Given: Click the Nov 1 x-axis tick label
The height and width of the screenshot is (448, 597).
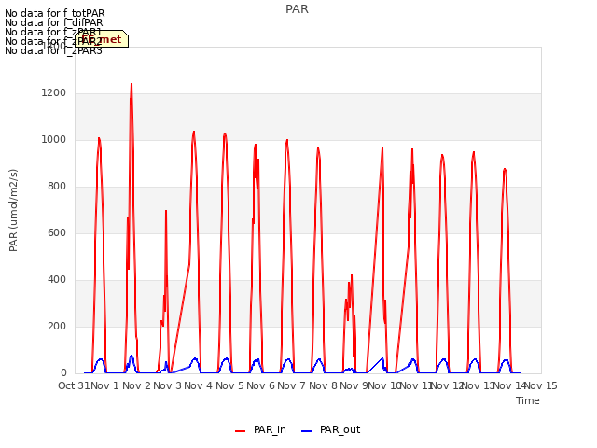Looking at the screenshot, I should pos(105,385).
